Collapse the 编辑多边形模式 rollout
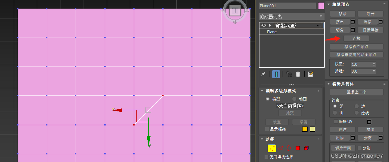Image resolution: width=389 pixels, height=162 pixels. [262, 91]
